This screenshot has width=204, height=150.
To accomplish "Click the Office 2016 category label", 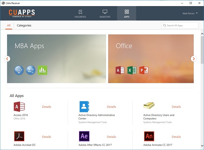I will (19, 118).
